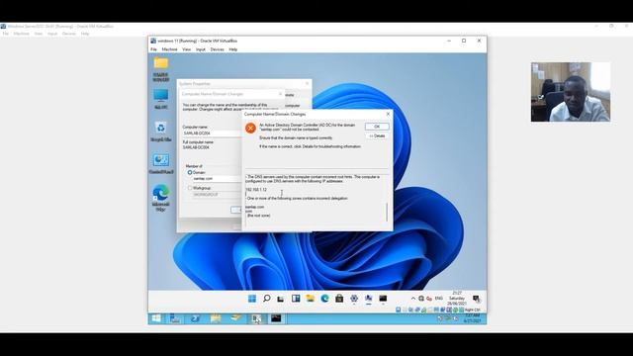Open Widgets on the Windows 11 taskbar
The width and height of the screenshot is (633, 356).
click(296, 299)
